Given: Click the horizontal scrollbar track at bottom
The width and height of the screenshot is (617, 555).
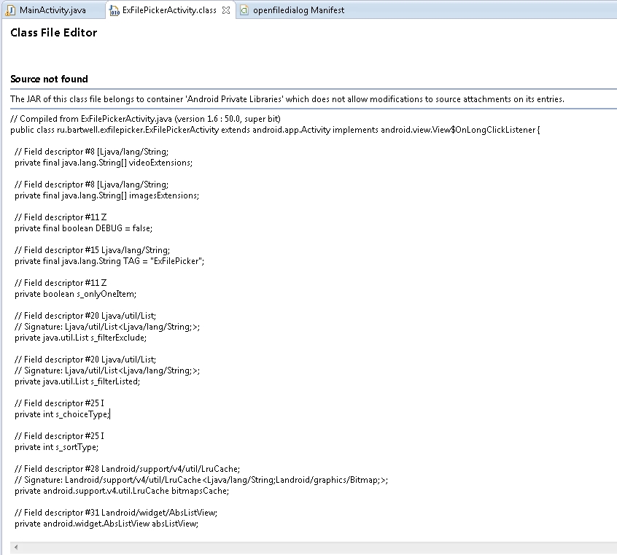Looking at the screenshot, I should point(315,547).
